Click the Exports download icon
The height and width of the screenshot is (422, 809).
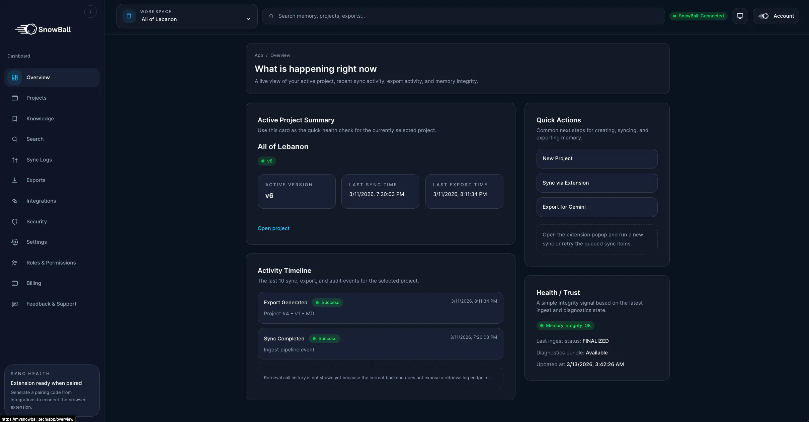[15, 180]
